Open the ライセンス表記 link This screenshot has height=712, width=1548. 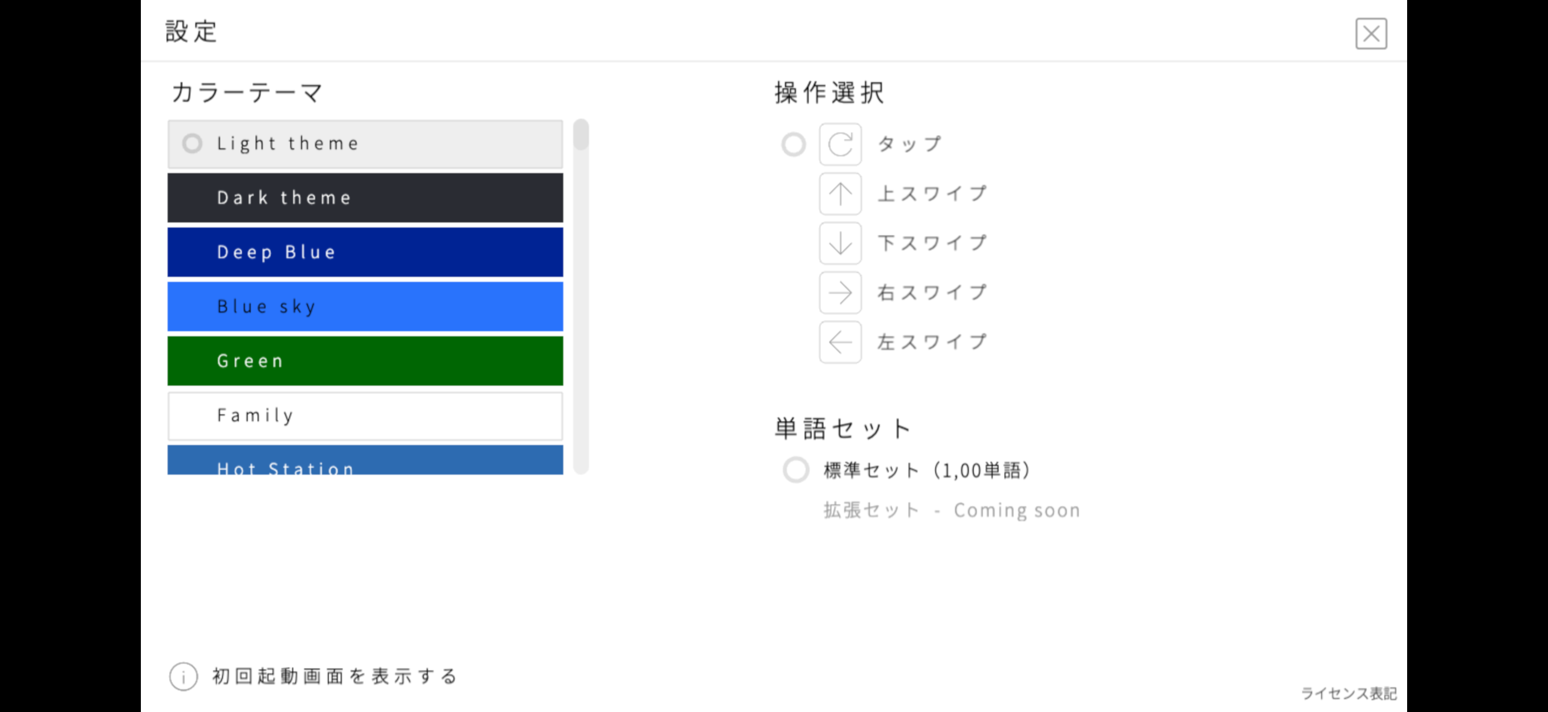1348,693
